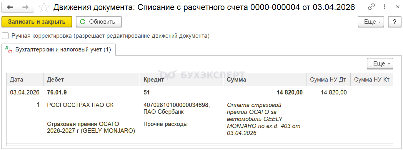Open the three-dot window menu
403x150 pixels.
pos(385,7)
